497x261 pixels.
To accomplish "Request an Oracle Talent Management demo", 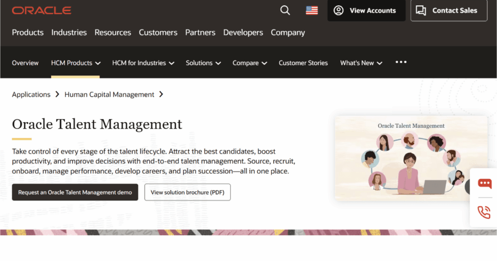I will click(75, 192).
